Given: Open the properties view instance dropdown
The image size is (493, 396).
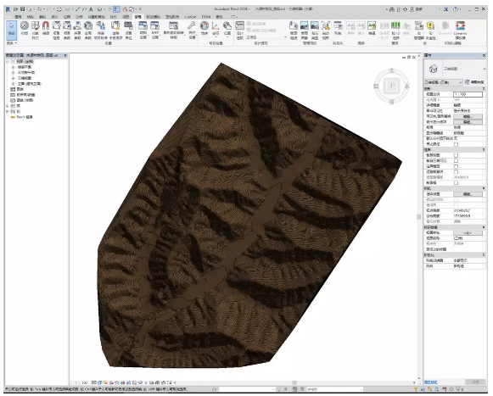Looking at the screenshot, I should (x=443, y=82).
